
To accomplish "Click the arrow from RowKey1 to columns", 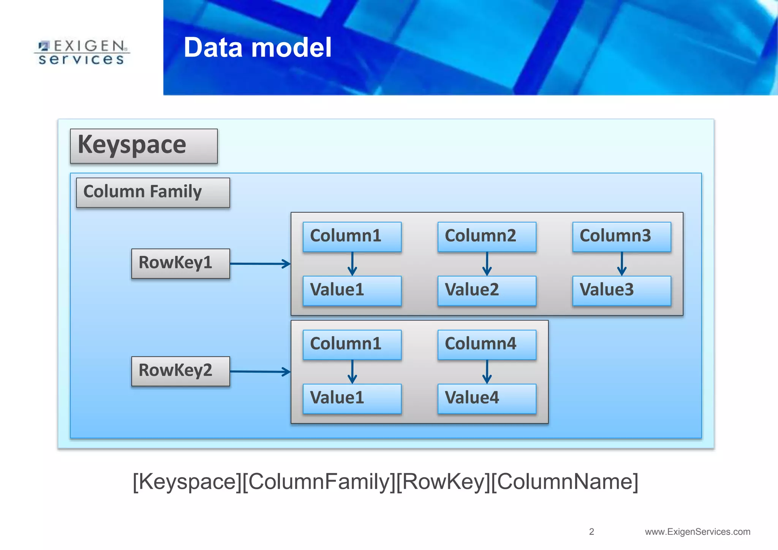I will (x=260, y=264).
